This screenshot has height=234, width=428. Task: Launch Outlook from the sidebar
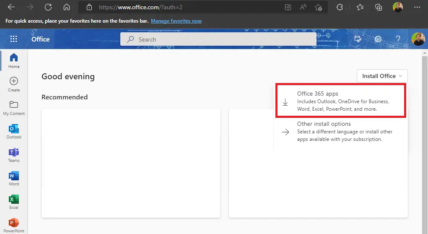click(x=14, y=131)
